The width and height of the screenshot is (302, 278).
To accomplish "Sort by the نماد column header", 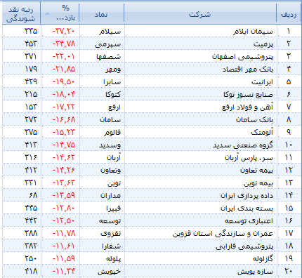I will click(x=102, y=13).
